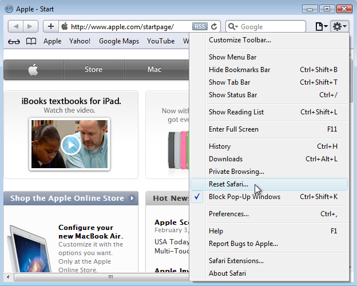357x286 pixels.
Task: Open the gear settings menu button
Action: [339, 27]
